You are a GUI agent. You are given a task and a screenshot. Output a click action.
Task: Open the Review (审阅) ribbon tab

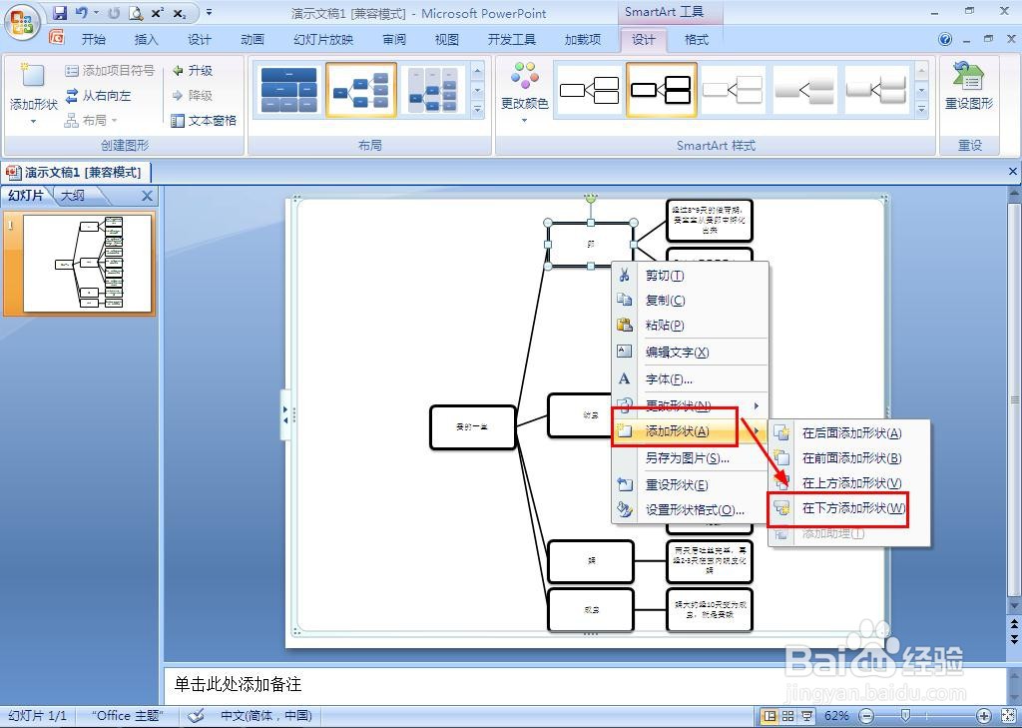(x=394, y=40)
